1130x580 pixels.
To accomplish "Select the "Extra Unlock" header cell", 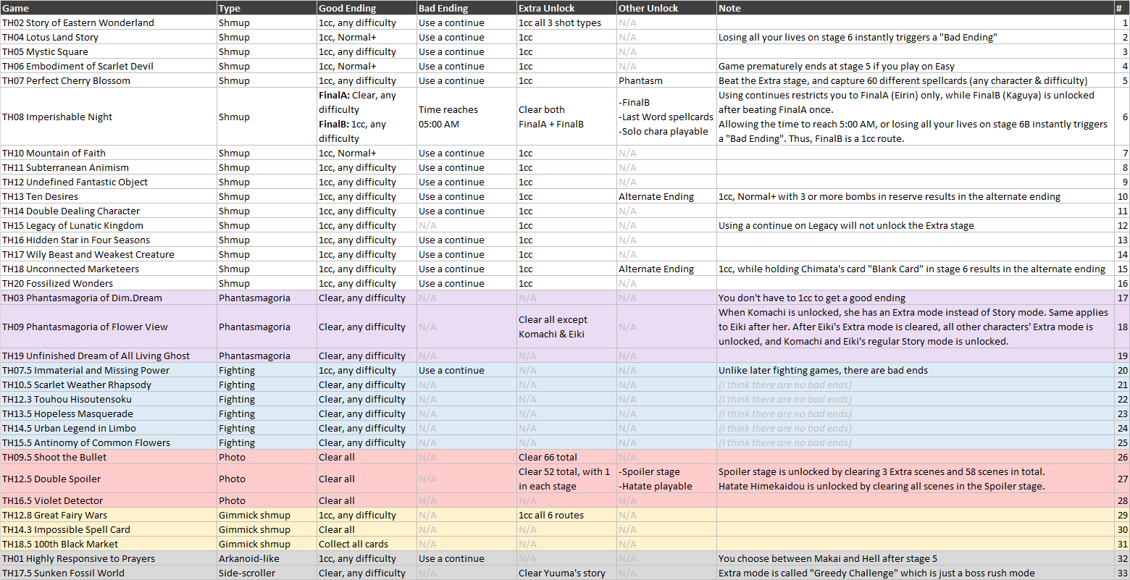I will coord(566,8).
